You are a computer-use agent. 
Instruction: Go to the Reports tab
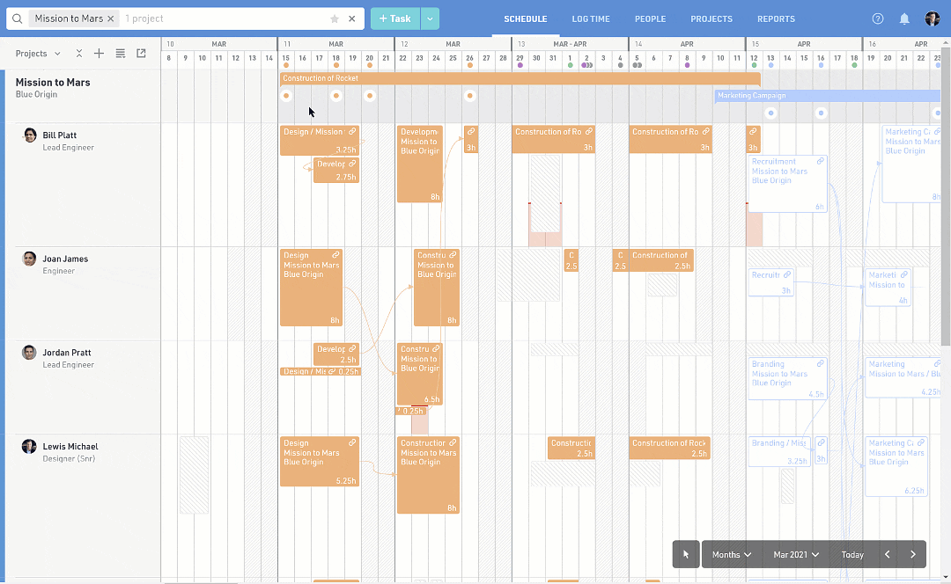point(776,18)
